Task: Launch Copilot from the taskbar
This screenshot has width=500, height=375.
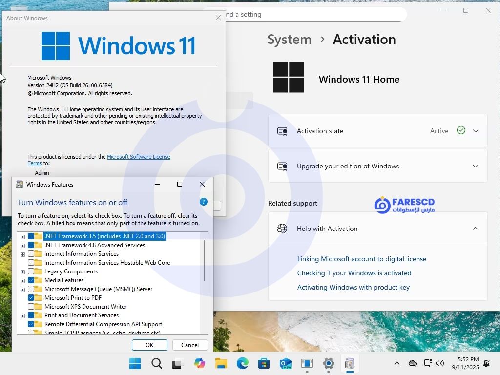Action: 200,363
